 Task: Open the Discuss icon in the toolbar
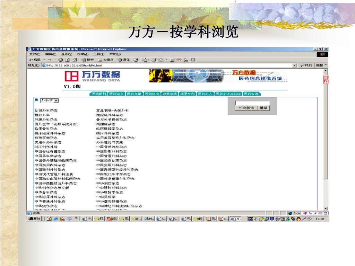pos(172,60)
